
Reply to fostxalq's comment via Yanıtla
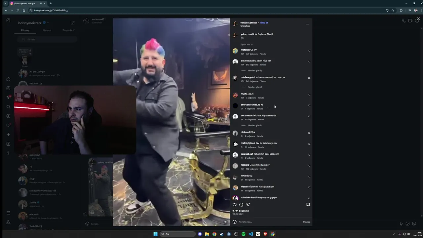(x=263, y=169)
